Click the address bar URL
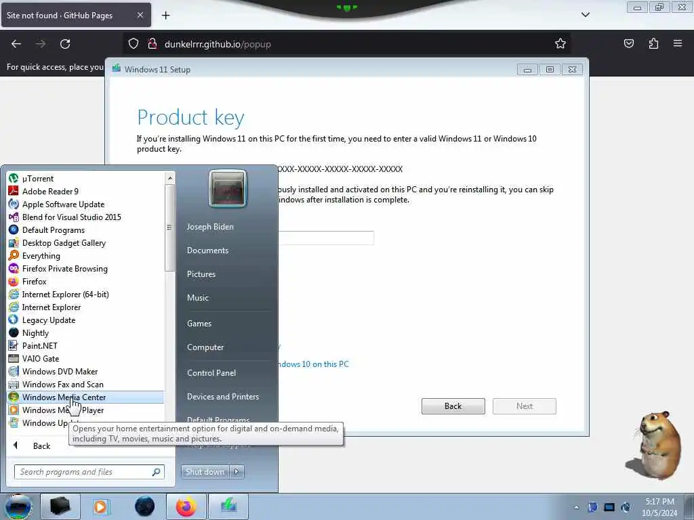694x520 pixels. (218, 44)
